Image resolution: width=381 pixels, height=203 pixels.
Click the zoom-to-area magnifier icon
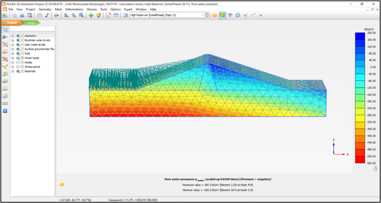click(x=81, y=15)
